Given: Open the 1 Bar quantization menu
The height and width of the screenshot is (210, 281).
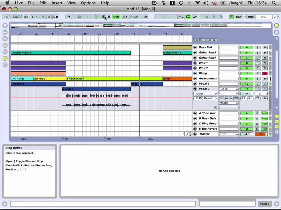Looking at the screenshot, I should pyautogui.click(x=136, y=17).
